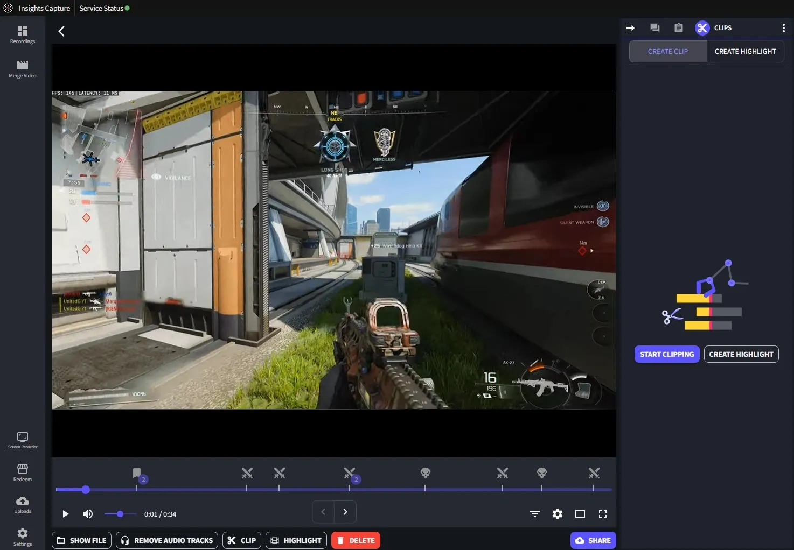Click the Insights Capture logo icon

(8, 8)
